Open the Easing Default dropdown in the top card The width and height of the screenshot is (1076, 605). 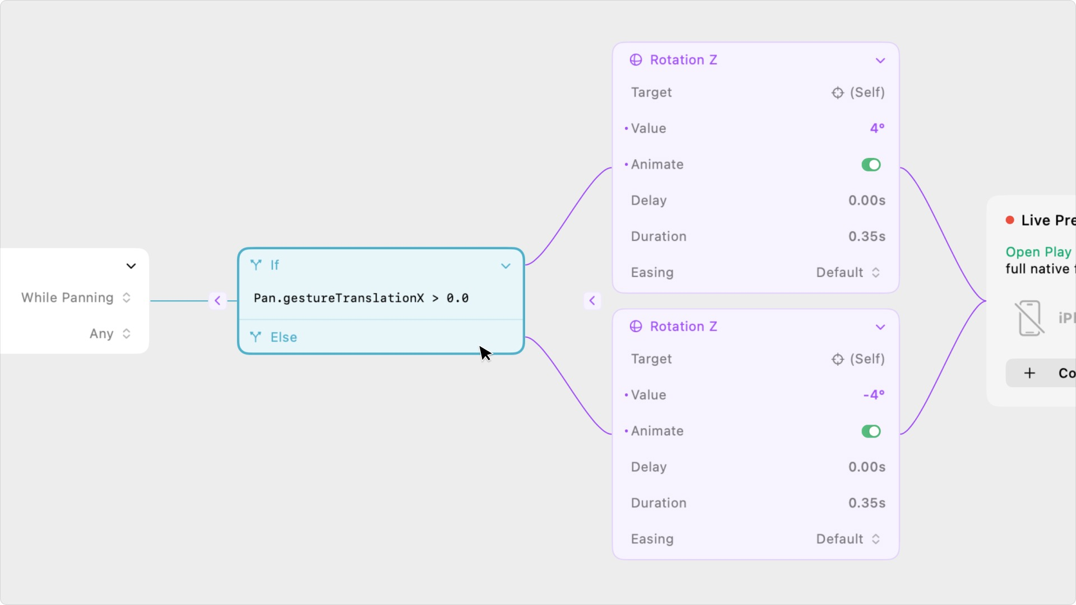[x=848, y=273]
